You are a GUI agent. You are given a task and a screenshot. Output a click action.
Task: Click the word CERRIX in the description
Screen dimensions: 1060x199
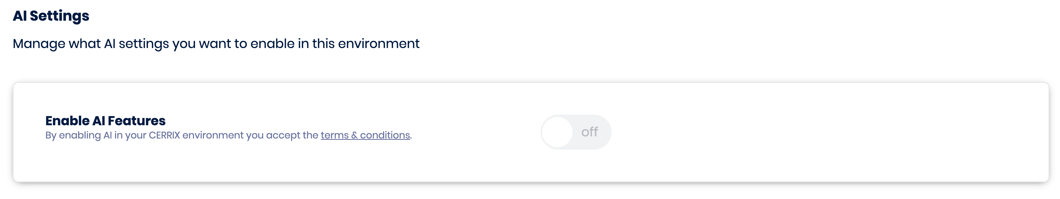tap(164, 135)
